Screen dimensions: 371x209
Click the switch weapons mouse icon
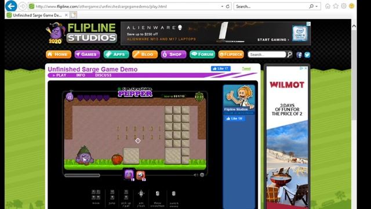(174, 194)
